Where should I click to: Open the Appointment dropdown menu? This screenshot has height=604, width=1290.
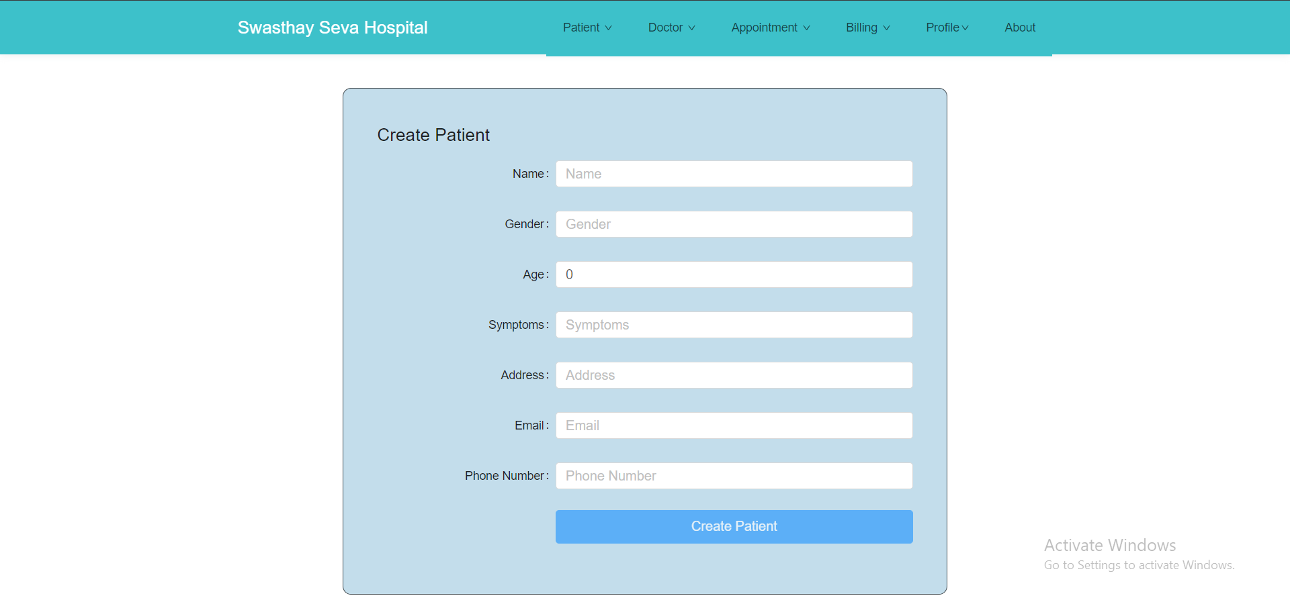tap(770, 28)
